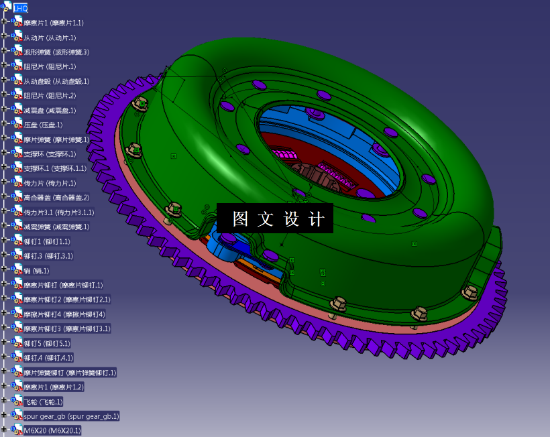This screenshot has height=437, width=550.
Task: Select the 从动片 part icon in tree
Action: tap(16, 38)
